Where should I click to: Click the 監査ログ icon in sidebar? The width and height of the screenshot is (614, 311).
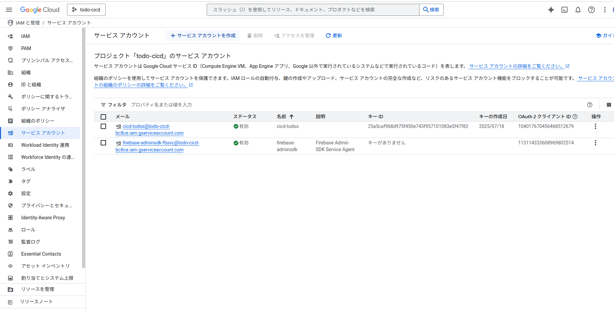(x=10, y=242)
